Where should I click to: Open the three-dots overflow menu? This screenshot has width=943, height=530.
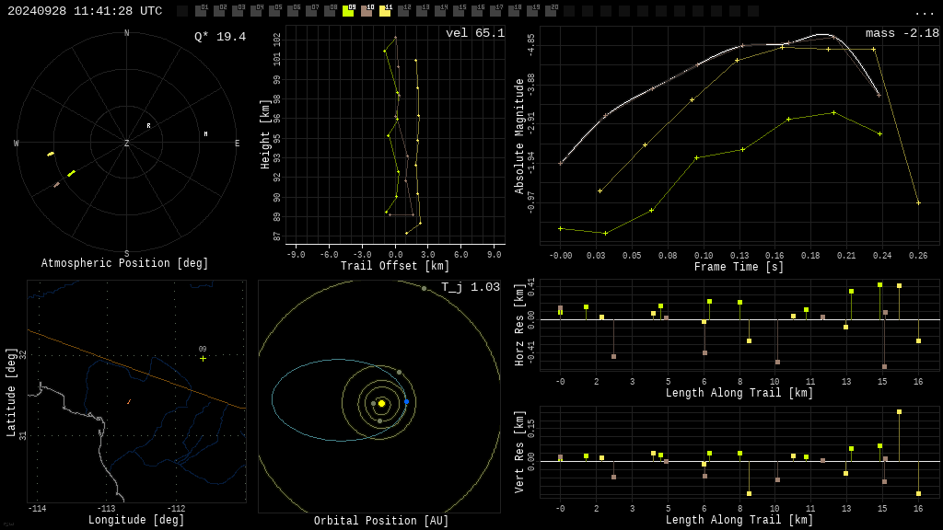tap(924, 13)
